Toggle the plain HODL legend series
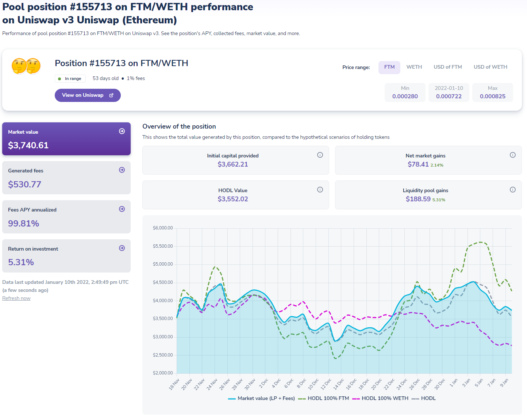This screenshot has width=527, height=419. click(x=424, y=399)
